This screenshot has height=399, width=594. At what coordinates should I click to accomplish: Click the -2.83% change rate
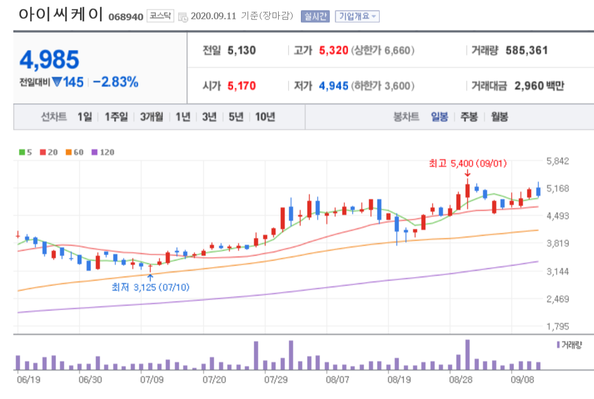pyautogui.click(x=115, y=82)
